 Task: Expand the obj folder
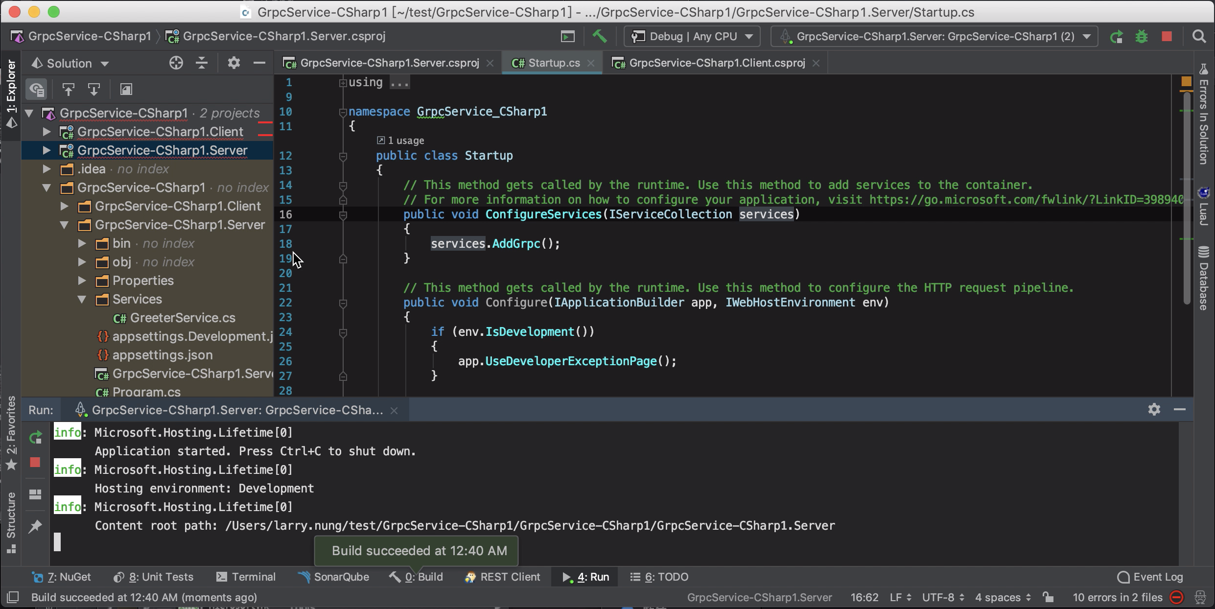82,262
